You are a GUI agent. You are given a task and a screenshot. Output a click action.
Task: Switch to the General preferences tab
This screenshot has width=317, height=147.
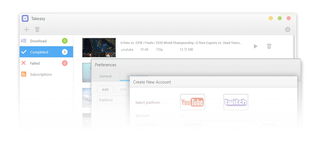[x=105, y=76]
